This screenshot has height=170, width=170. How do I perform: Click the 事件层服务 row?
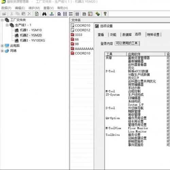click(x=136, y=145)
